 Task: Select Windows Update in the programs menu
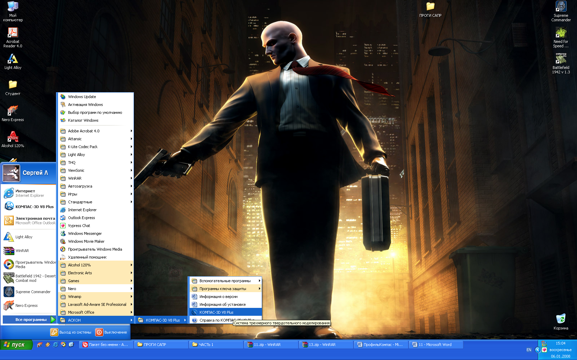(96, 97)
